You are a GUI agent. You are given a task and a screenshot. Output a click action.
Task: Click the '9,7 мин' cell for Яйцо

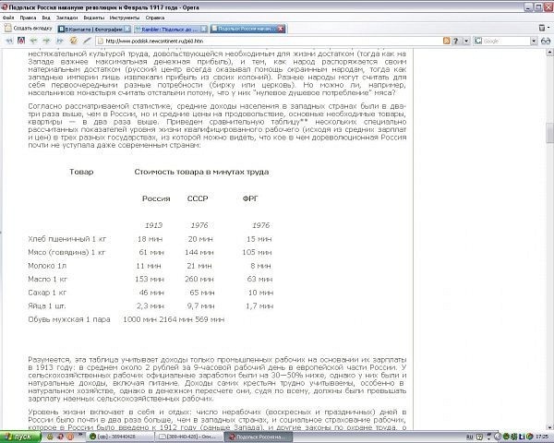click(x=200, y=305)
